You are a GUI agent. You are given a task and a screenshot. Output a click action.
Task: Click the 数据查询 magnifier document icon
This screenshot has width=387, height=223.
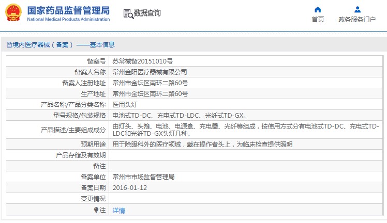coord(128,13)
